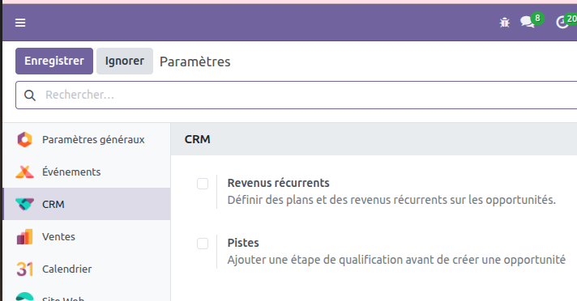This screenshot has height=301, width=577.
Task: Enable the Revenus récurrents checkbox
Action: tap(203, 184)
